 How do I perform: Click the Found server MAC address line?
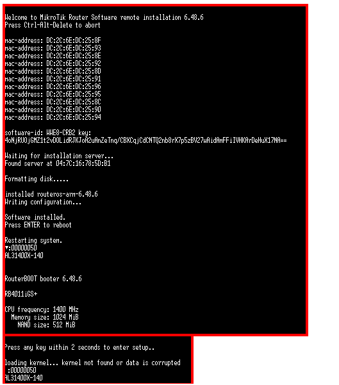(58, 163)
